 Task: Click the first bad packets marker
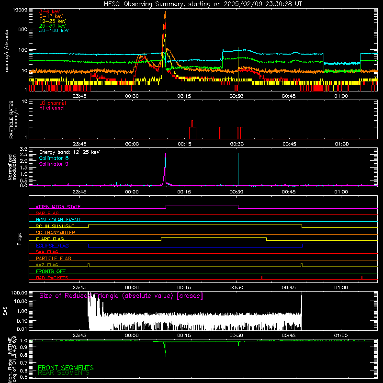[x=262, y=278]
